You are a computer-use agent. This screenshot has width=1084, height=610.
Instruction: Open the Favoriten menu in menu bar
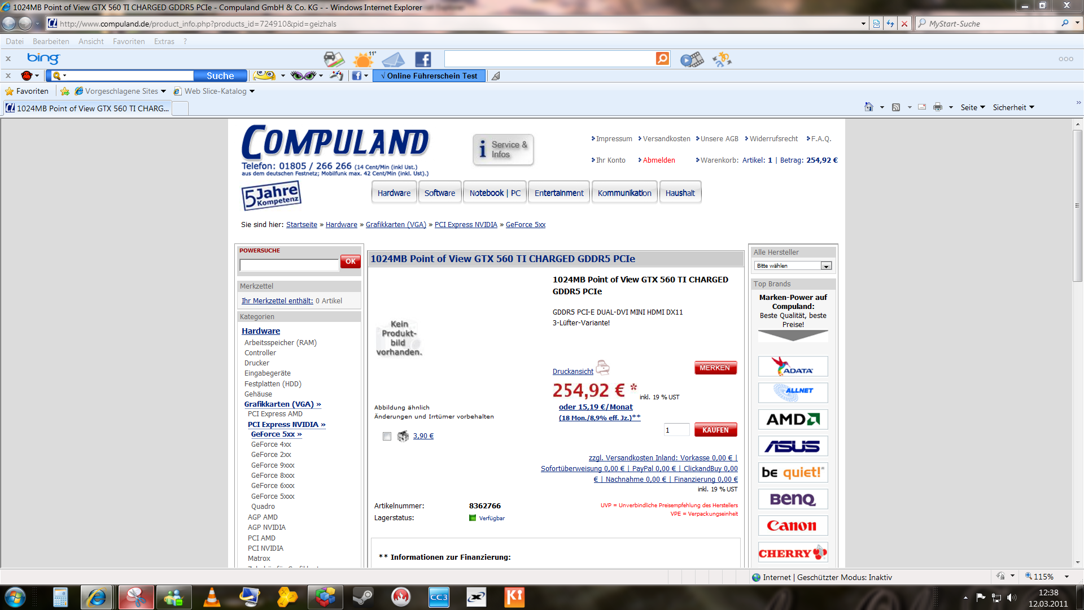pyautogui.click(x=129, y=41)
